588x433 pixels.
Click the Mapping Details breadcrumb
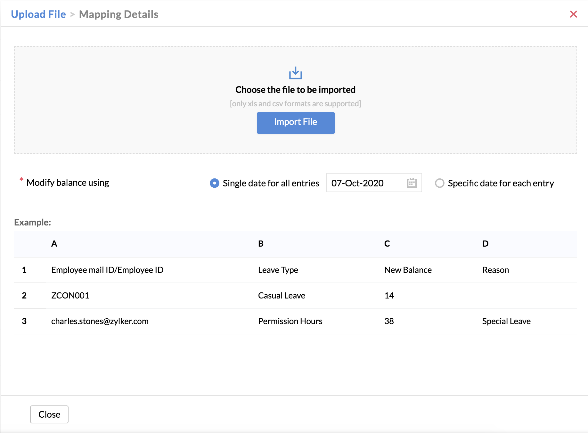pyautogui.click(x=118, y=14)
